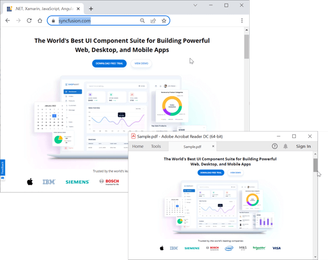Click the IBM logo on web page
This screenshot has height=260, width=328.
(x=49, y=182)
